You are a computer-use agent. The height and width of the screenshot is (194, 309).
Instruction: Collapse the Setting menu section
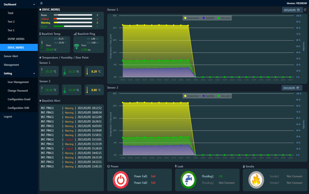tap(19, 73)
